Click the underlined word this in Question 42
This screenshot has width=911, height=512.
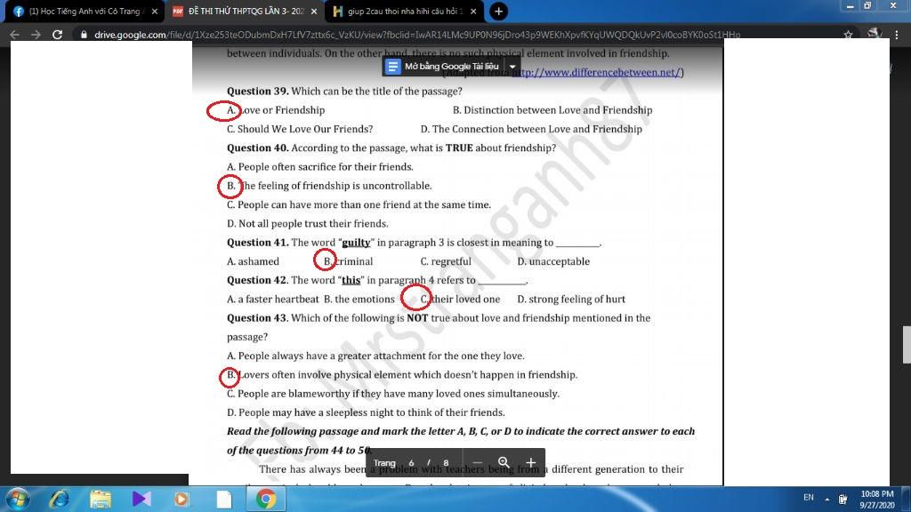[x=351, y=280]
